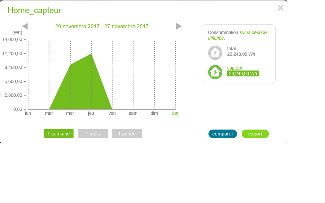Click the date range 20 novembre 2017 - 27 novembre 2017

(x=102, y=26)
